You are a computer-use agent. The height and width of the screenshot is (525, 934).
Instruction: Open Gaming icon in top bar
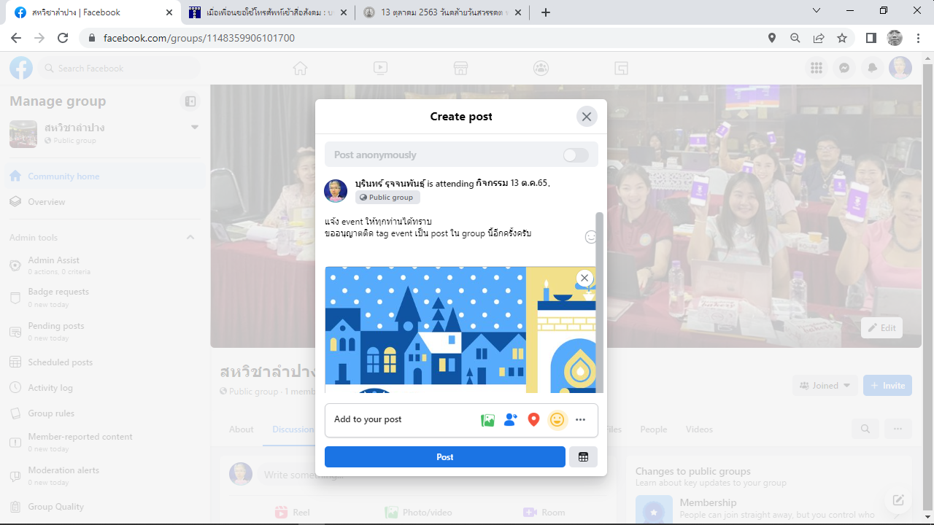coord(621,68)
